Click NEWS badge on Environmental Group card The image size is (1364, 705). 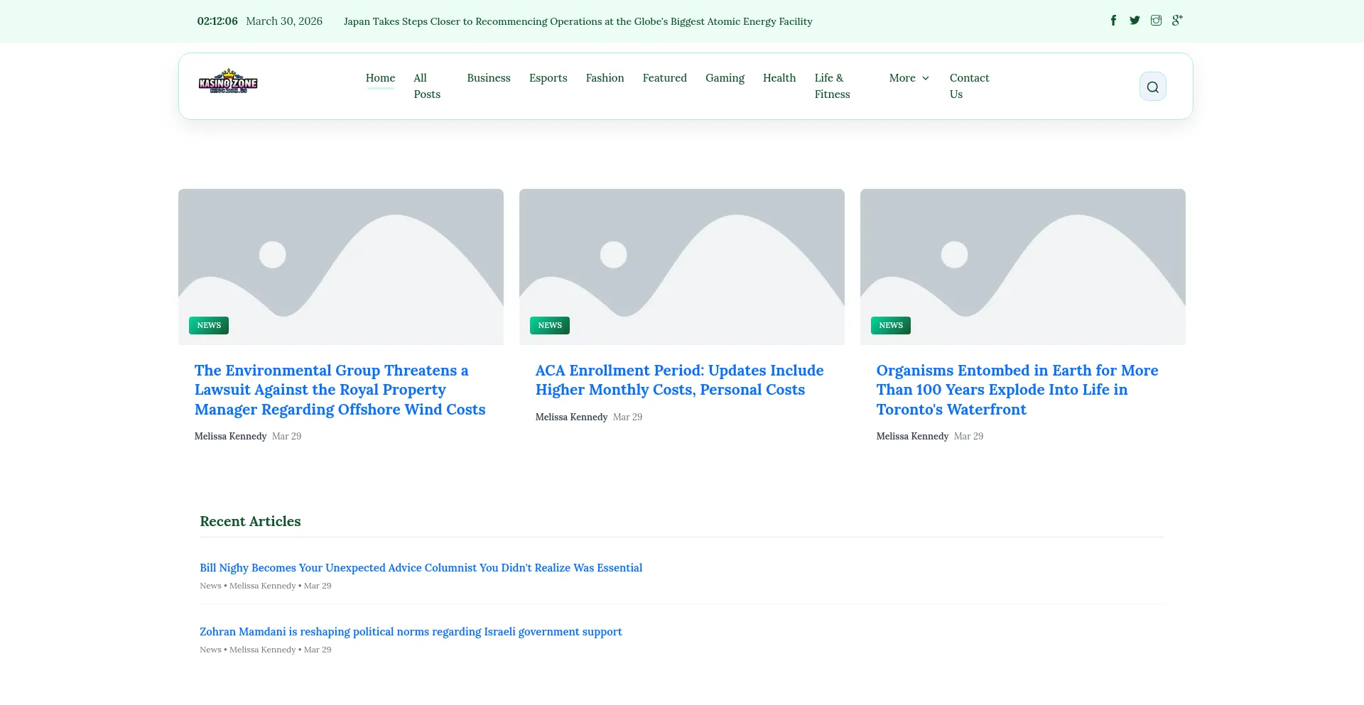coord(209,325)
